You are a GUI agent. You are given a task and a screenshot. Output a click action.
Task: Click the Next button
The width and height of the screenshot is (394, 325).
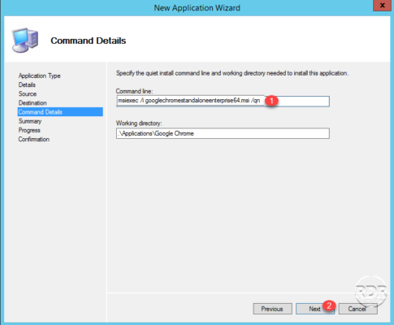point(315,309)
